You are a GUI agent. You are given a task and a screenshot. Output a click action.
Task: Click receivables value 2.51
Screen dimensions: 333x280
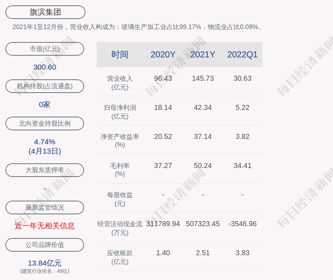click(x=203, y=253)
